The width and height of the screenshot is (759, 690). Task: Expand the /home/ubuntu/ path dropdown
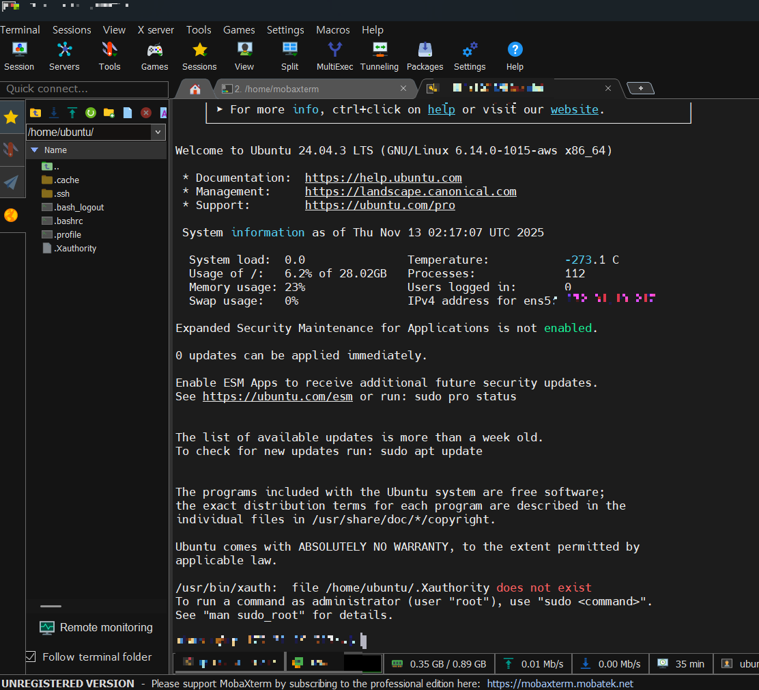[x=158, y=132]
